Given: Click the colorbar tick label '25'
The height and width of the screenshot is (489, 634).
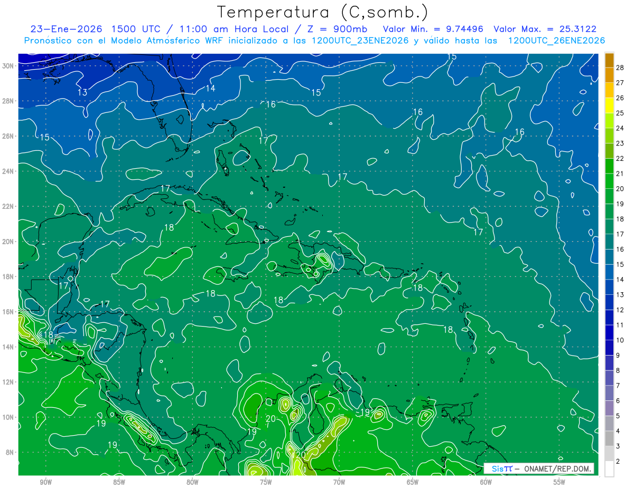Looking at the screenshot, I should pyautogui.click(x=620, y=113).
